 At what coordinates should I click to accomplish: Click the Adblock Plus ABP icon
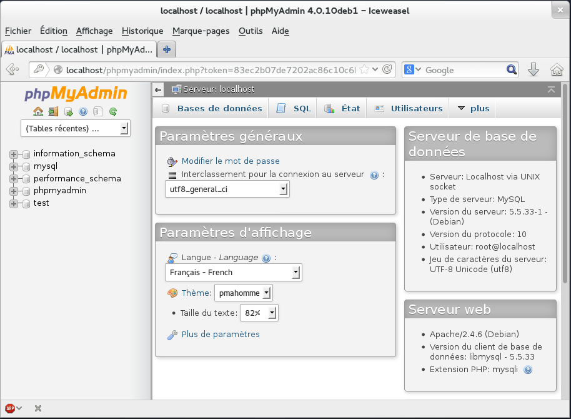(10, 408)
